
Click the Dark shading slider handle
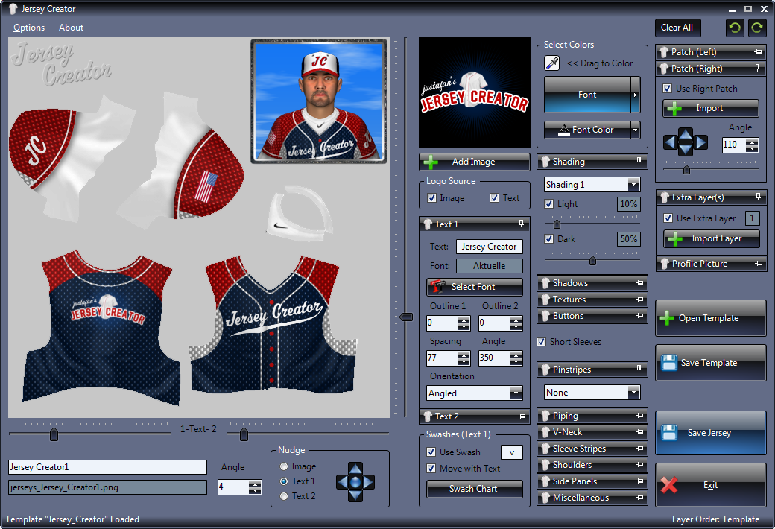[592, 261]
